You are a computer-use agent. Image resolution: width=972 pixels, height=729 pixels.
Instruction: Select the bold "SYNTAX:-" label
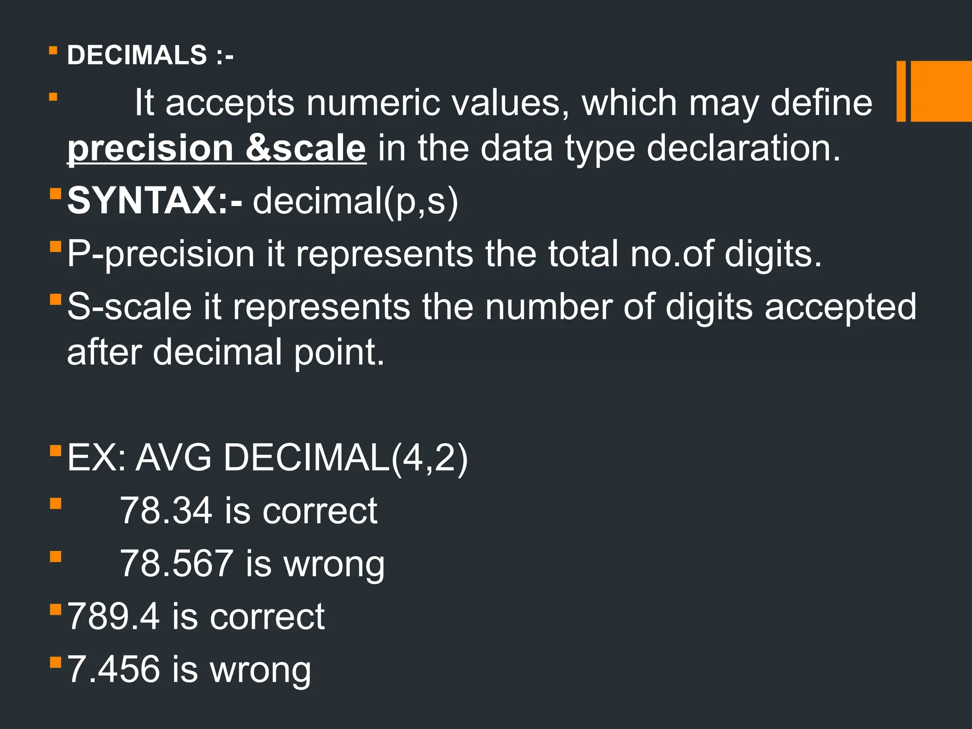click(x=155, y=201)
